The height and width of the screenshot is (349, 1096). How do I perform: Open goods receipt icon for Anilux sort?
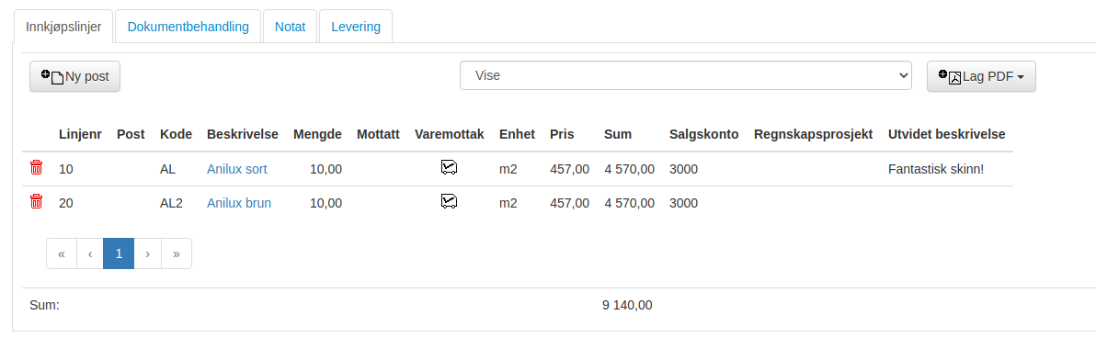coord(450,167)
